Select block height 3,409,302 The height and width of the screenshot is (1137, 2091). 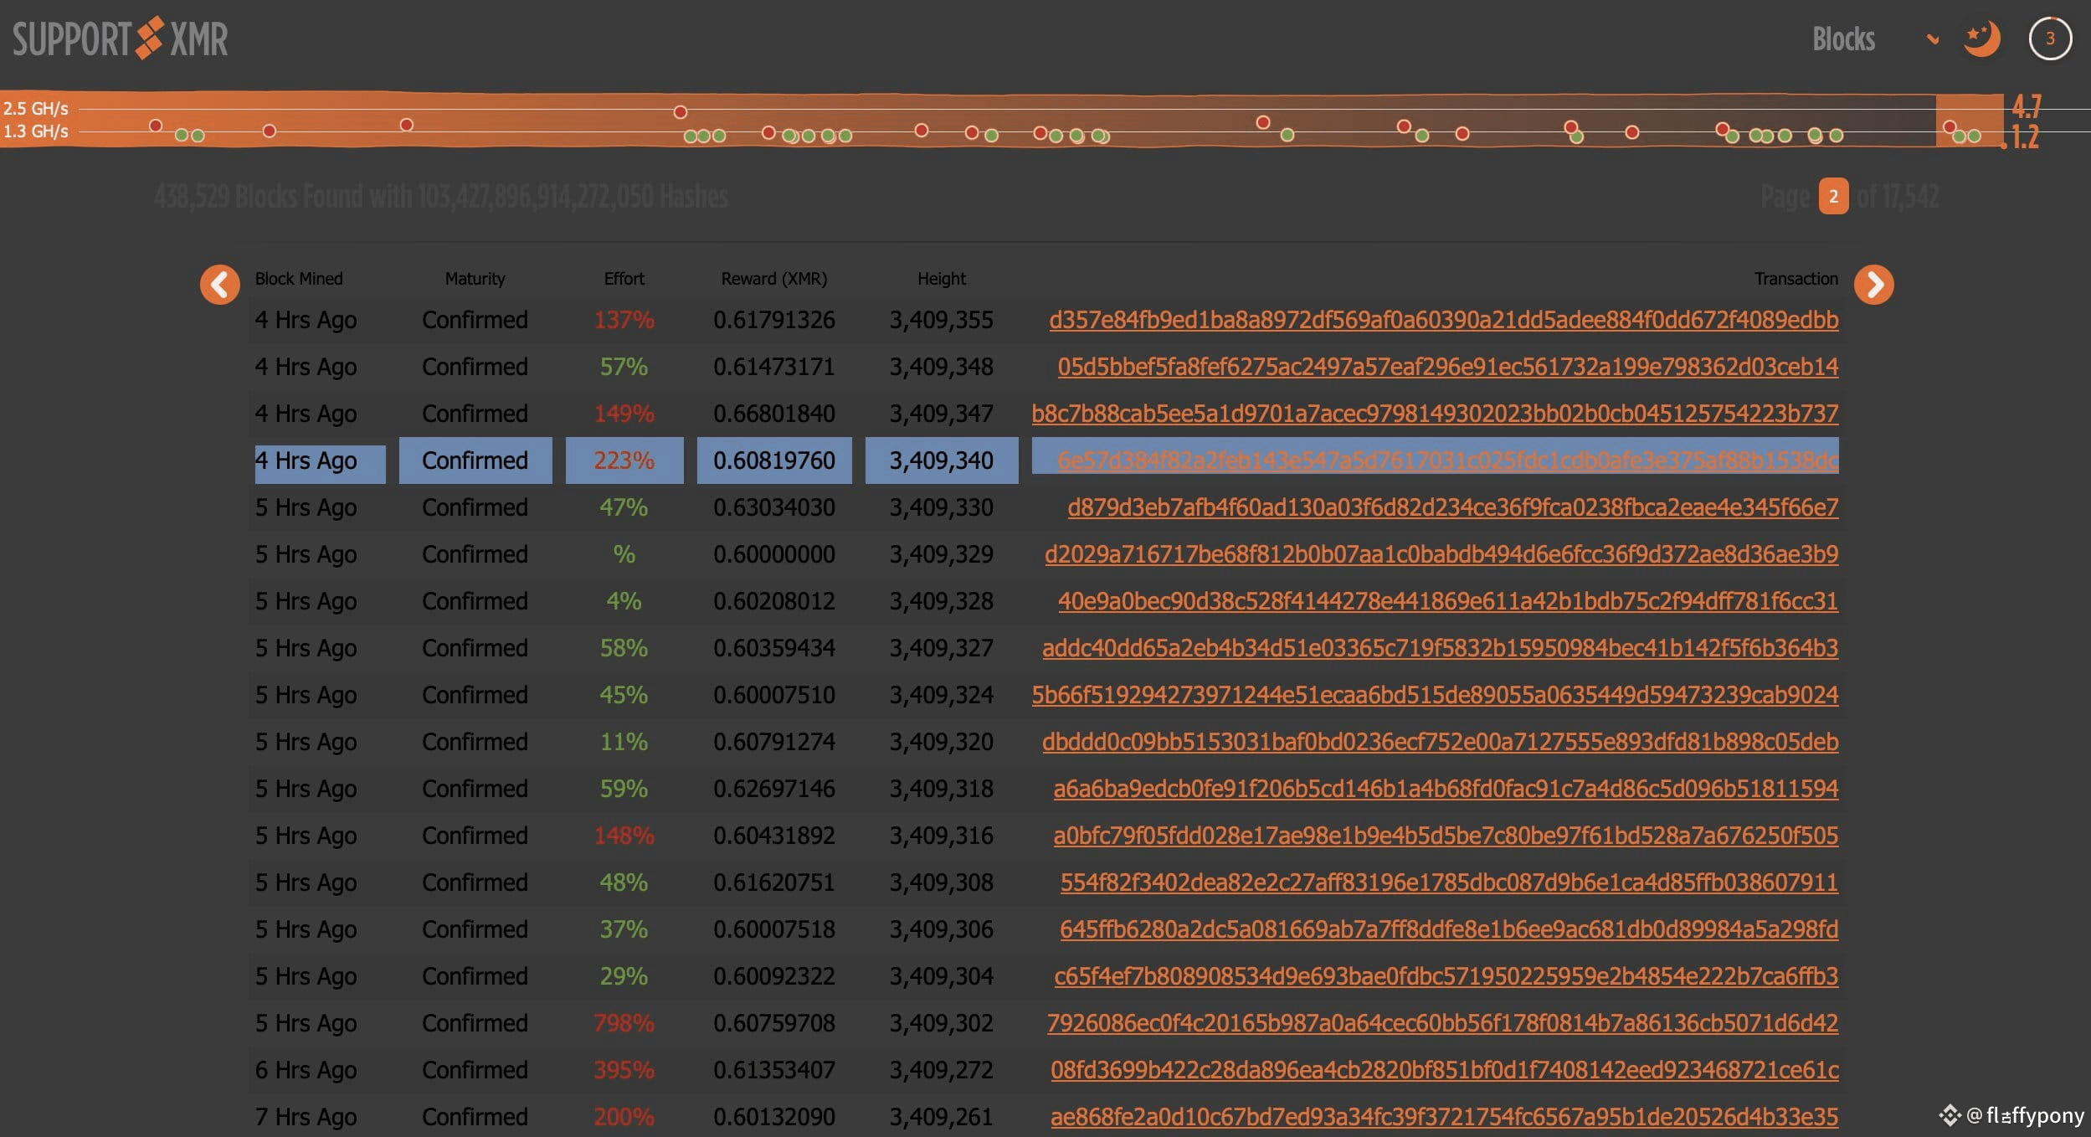point(942,1023)
